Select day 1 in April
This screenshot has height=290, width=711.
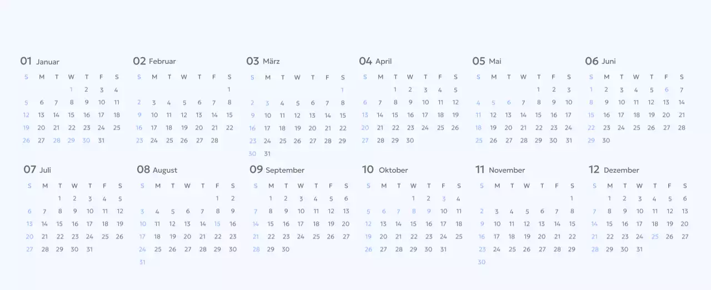[x=395, y=89]
